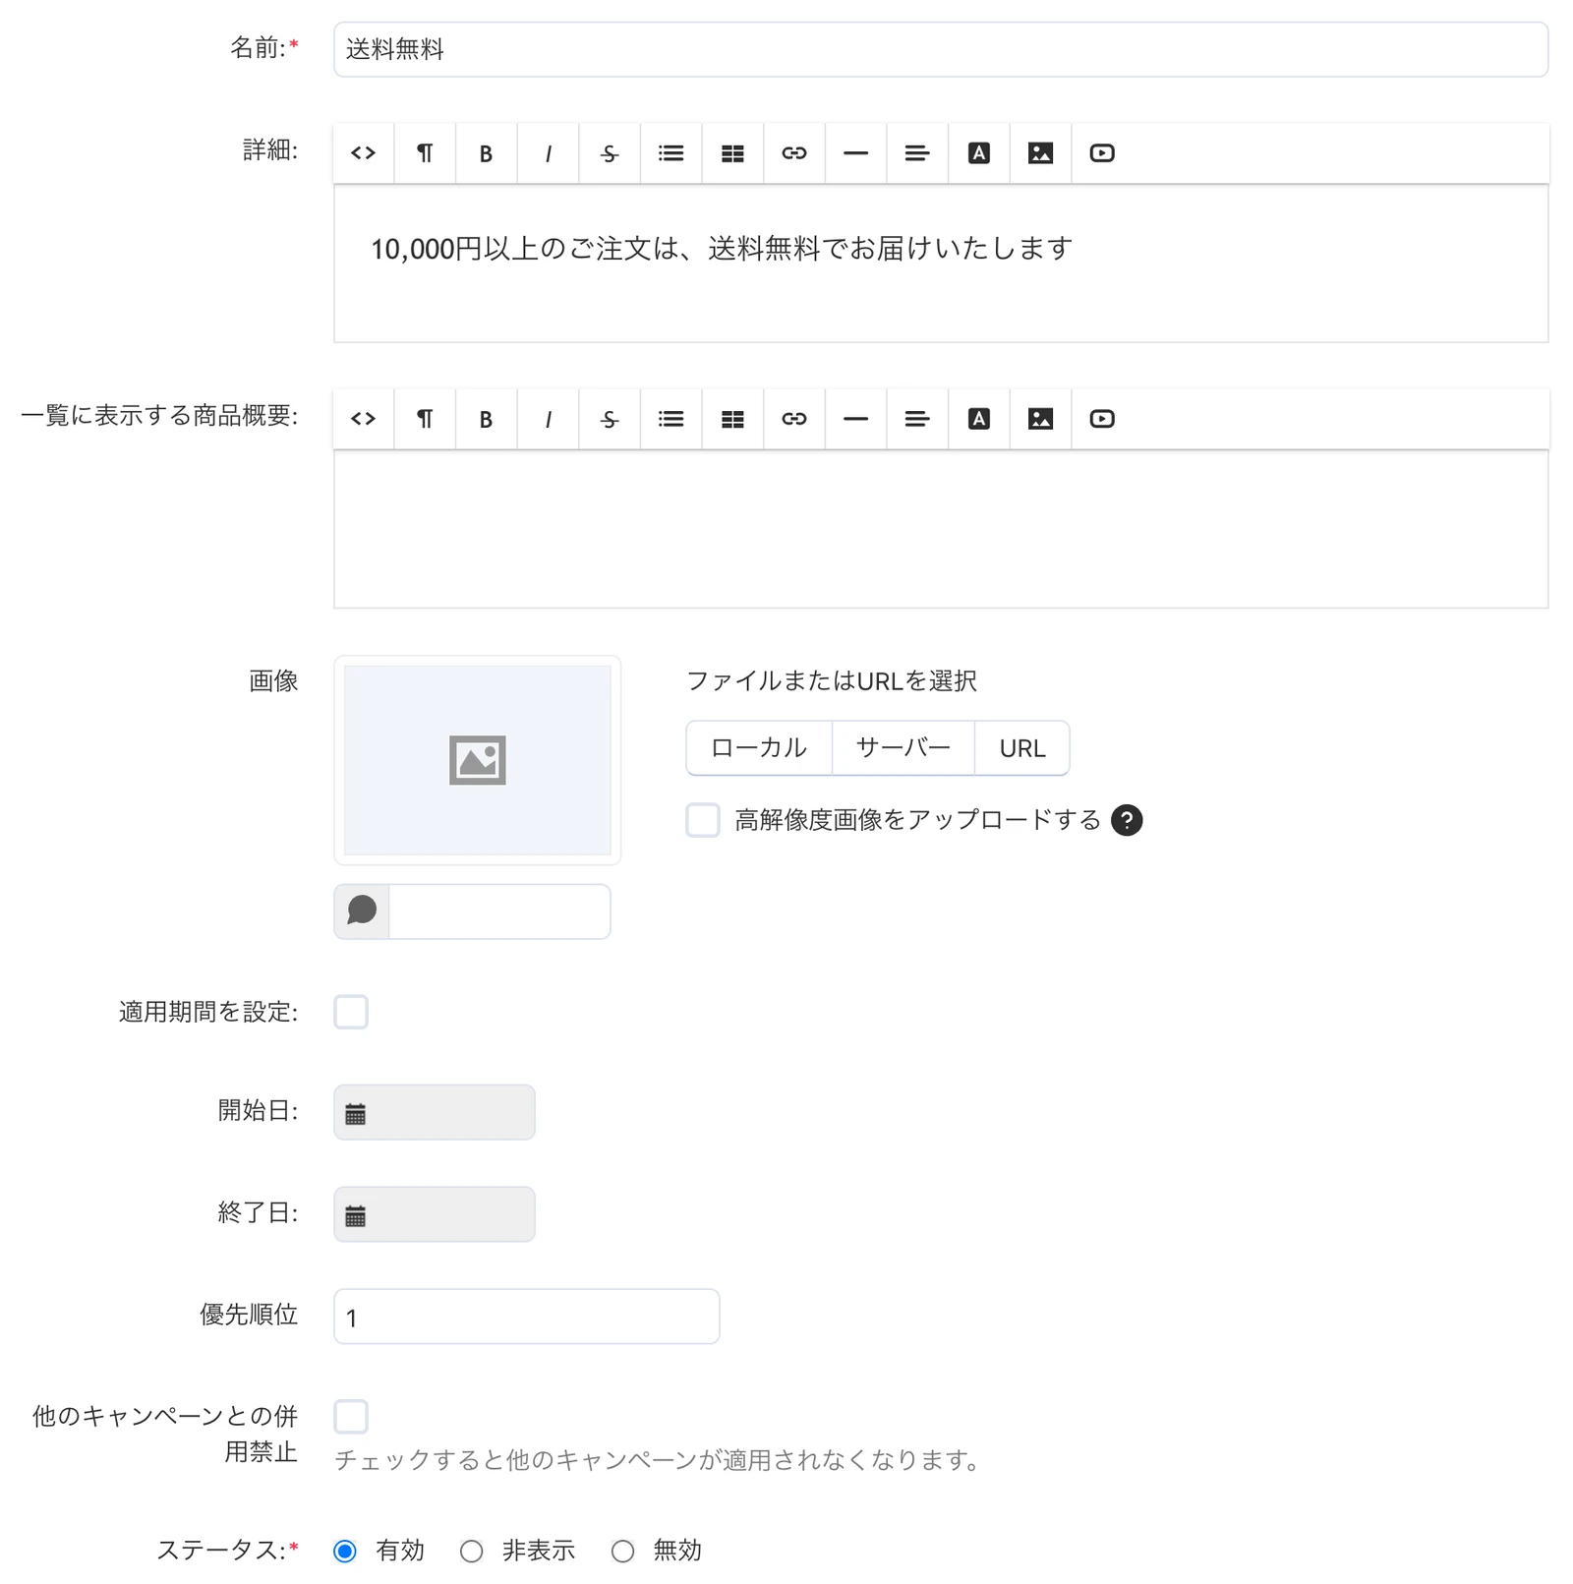
Task: Insert a video in the 商品概要 editor
Action: pos(1102,419)
